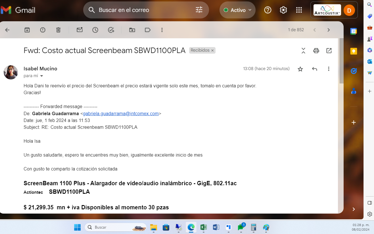Screen dimensions: 374x234
Task: Report this email as spam
Action: 43,30
